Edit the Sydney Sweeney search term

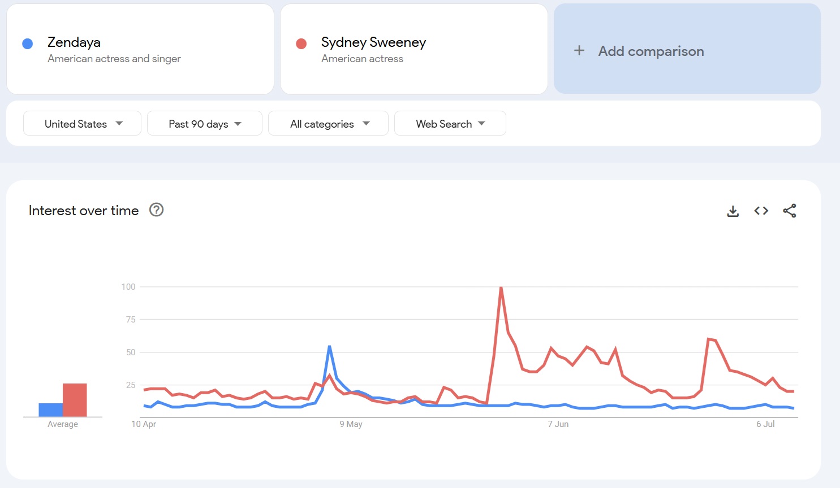(373, 42)
